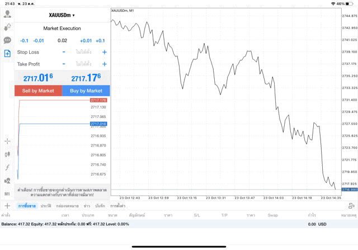Viewport: 358px width, 250px height.
Task: Open the accounts profile icon
Action: (x=7, y=13)
